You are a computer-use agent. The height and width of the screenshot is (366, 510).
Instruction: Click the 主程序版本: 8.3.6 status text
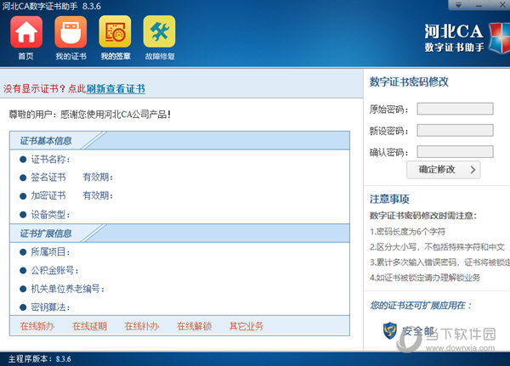[39, 359]
